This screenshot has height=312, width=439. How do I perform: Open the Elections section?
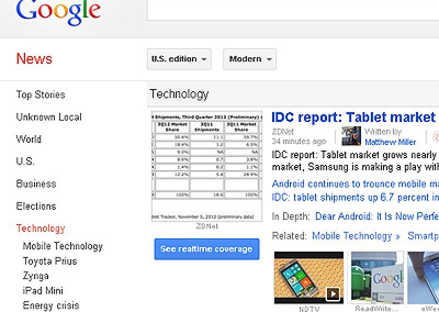coord(36,206)
